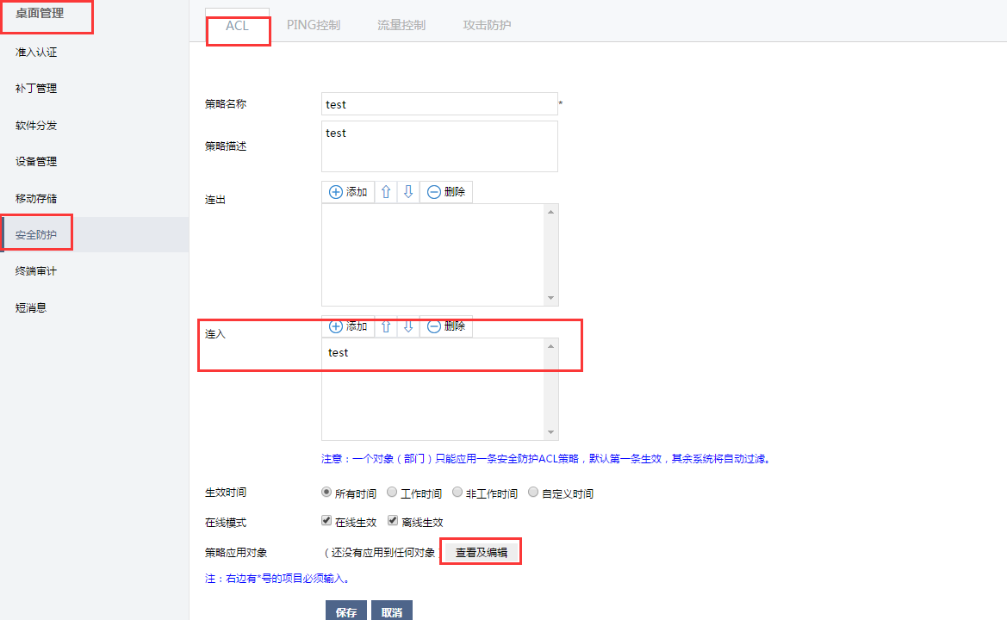Open 终端审计 in the sidebar
Screen dimensions: 1007x620
click(36, 271)
